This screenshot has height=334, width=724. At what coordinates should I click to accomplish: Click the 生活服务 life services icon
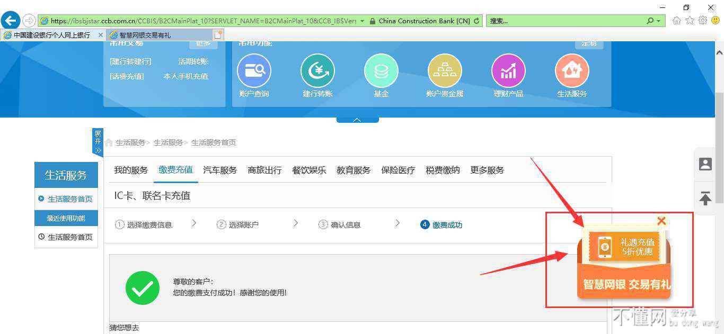[572, 71]
